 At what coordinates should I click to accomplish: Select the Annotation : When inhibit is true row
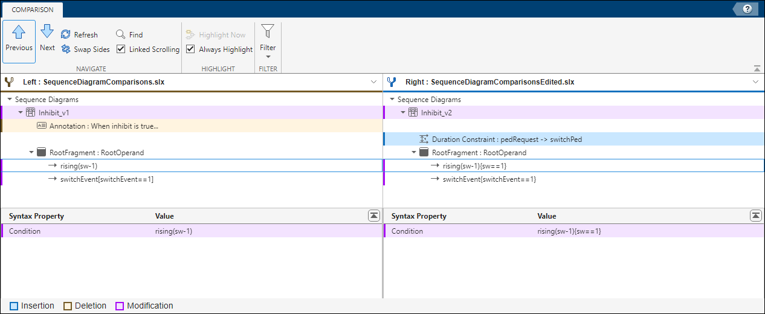click(104, 126)
